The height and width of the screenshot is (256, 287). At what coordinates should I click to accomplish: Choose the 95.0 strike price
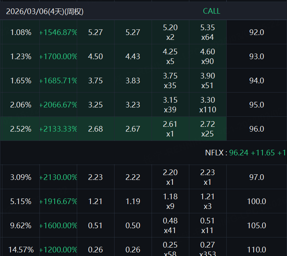click(x=256, y=105)
